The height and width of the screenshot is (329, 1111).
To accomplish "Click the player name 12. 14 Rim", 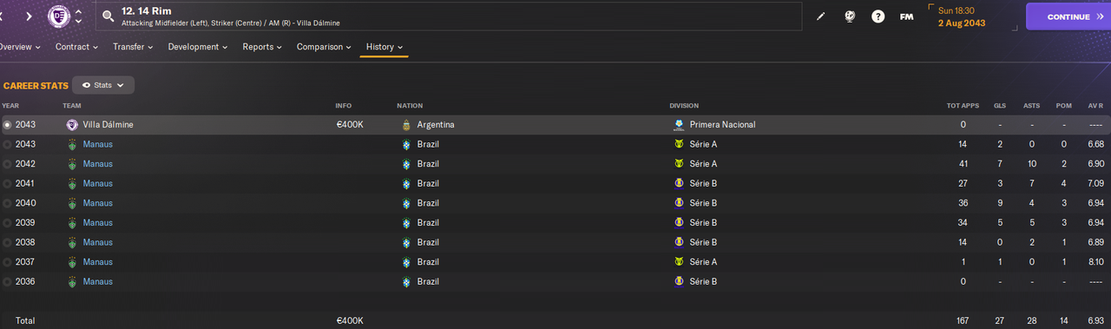I will [x=147, y=10].
